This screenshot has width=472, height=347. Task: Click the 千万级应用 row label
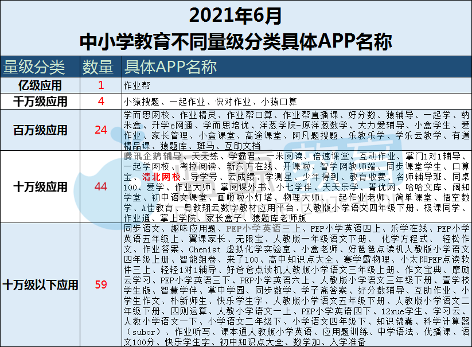(x=40, y=102)
